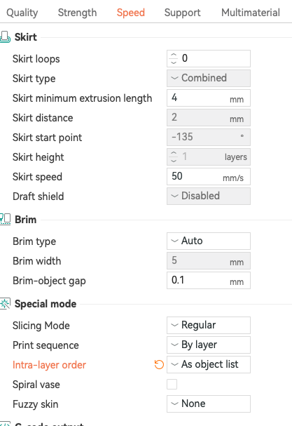Enable the Spiral vase checkbox

click(172, 384)
